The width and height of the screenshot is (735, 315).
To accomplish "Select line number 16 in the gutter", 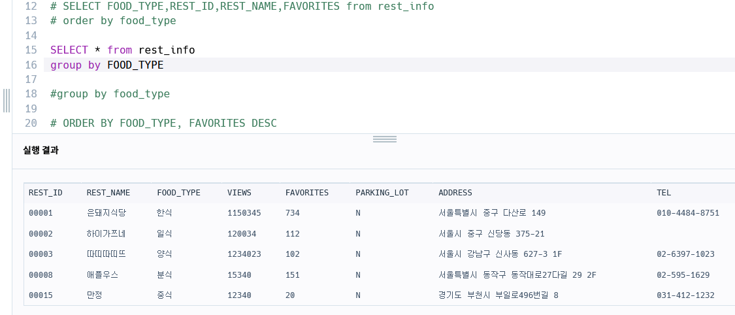I will pyautogui.click(x=31, y=65).
